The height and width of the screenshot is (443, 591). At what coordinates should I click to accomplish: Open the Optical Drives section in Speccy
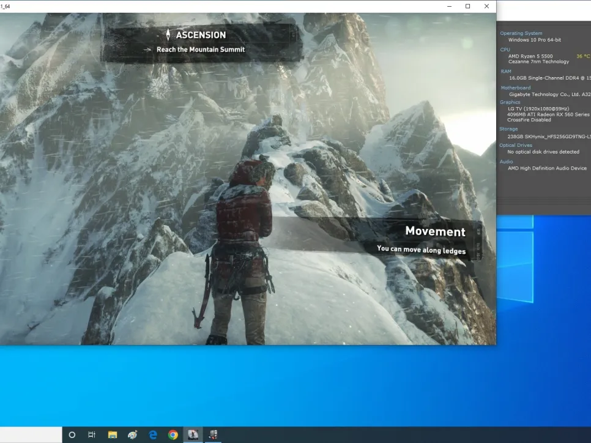pos(516,145)
